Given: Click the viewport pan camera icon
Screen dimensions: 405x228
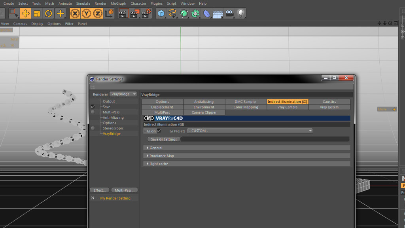Looking at the screenshot, I should (379, 23).
